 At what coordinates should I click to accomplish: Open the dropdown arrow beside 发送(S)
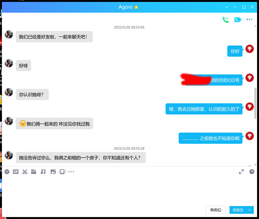(x=250, y=210)
